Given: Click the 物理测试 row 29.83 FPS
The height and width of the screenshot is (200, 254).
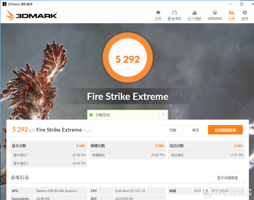Looking at the screenshot, I should [x=128, y=155].
